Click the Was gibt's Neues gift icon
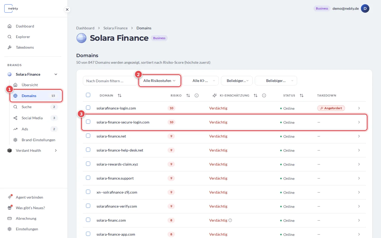Screen dimensions: 381x238 point(10,208)
